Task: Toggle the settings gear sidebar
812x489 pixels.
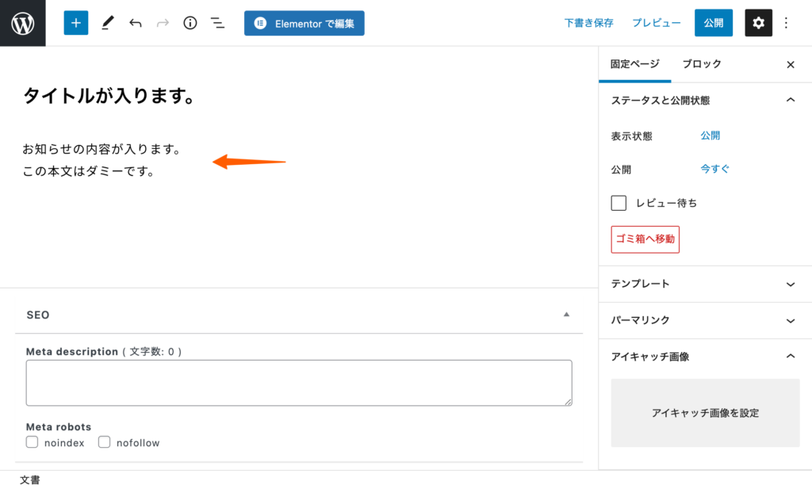Action: click(x=758, y=23)
